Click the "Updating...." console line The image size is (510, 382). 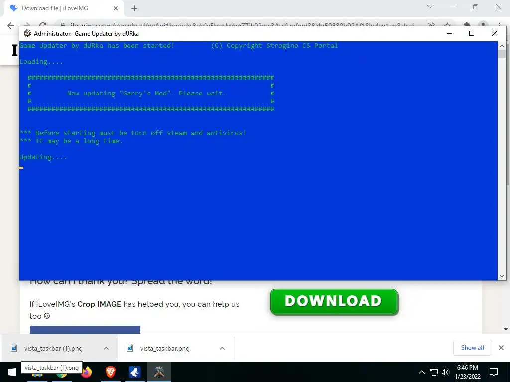(x=43, y=157)
